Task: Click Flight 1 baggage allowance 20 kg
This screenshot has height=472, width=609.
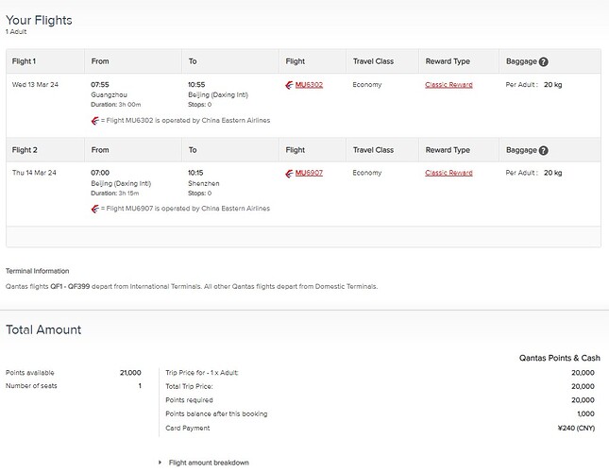Action: tap(552, 84)
